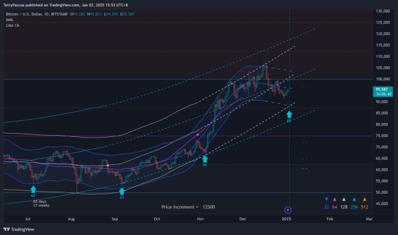Screen dimensions: 398x235
Task: Click the 75,000 price axis label
Action: (x=381, y=136)
